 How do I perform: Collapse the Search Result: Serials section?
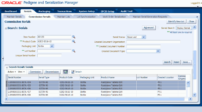(7, 67)
